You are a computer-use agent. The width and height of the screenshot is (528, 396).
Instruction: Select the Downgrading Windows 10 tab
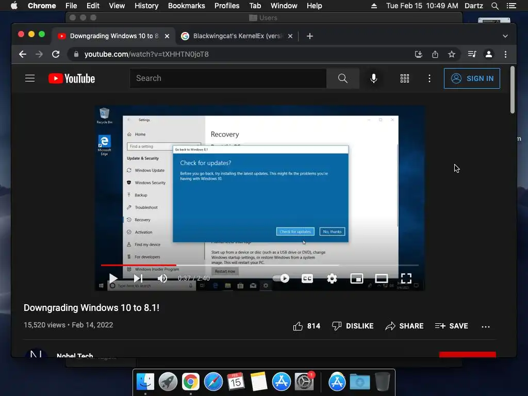click(x=114, y=36)
